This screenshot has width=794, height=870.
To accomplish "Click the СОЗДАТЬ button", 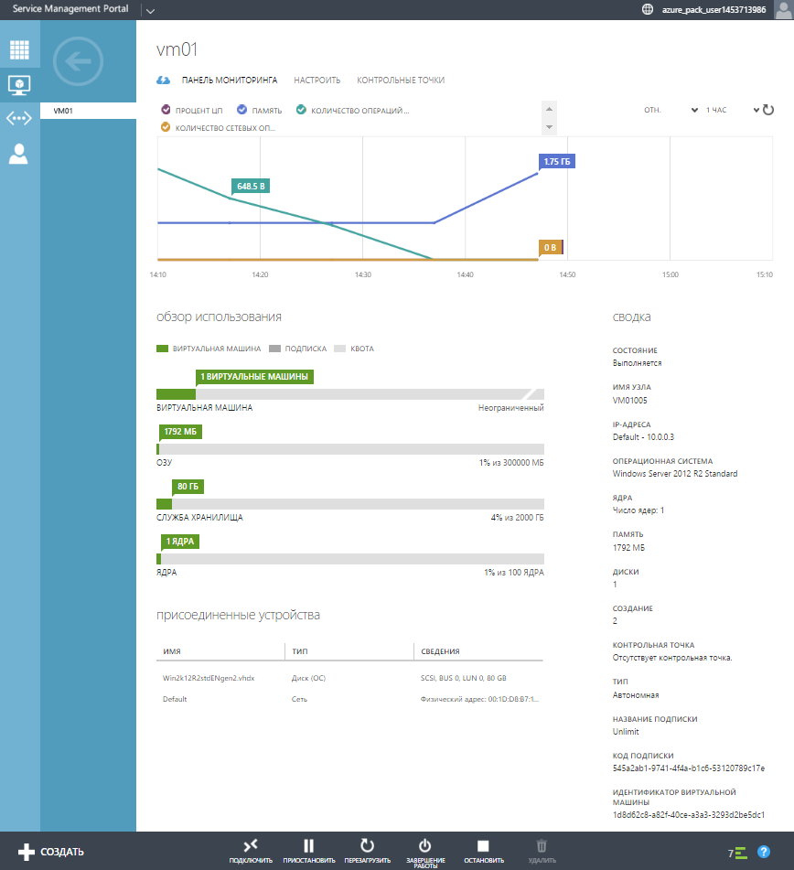I will coord(51,852).
